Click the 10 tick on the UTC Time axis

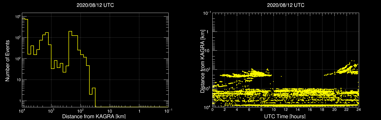[x=274, y=110]
